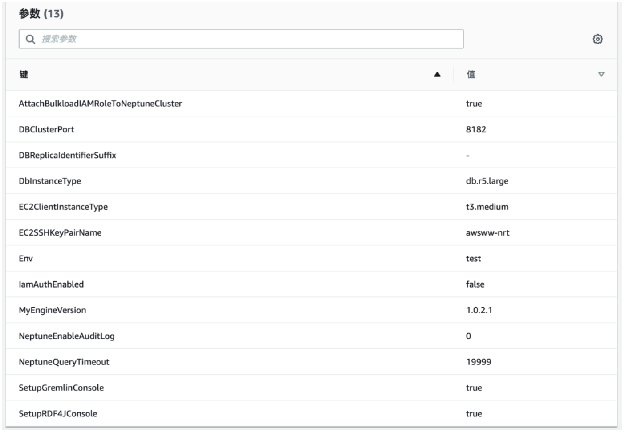The width and height of the screenshot is (625, 432).
Task: Click the 键 column header
Action: pos(24,74)
